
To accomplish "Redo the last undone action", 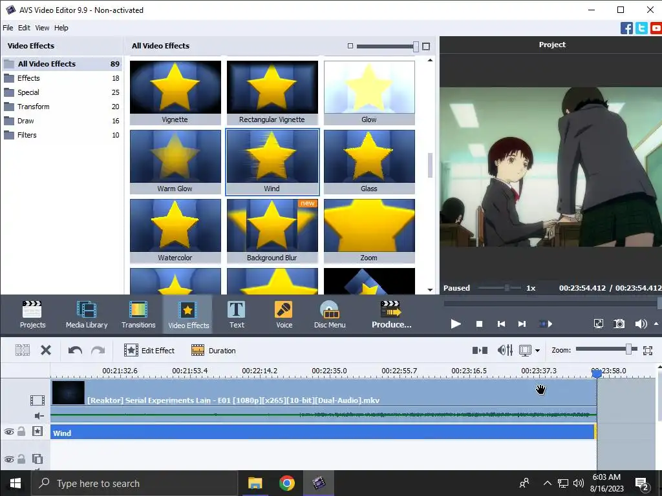I will pyautogui.click(x=98, y=350).
